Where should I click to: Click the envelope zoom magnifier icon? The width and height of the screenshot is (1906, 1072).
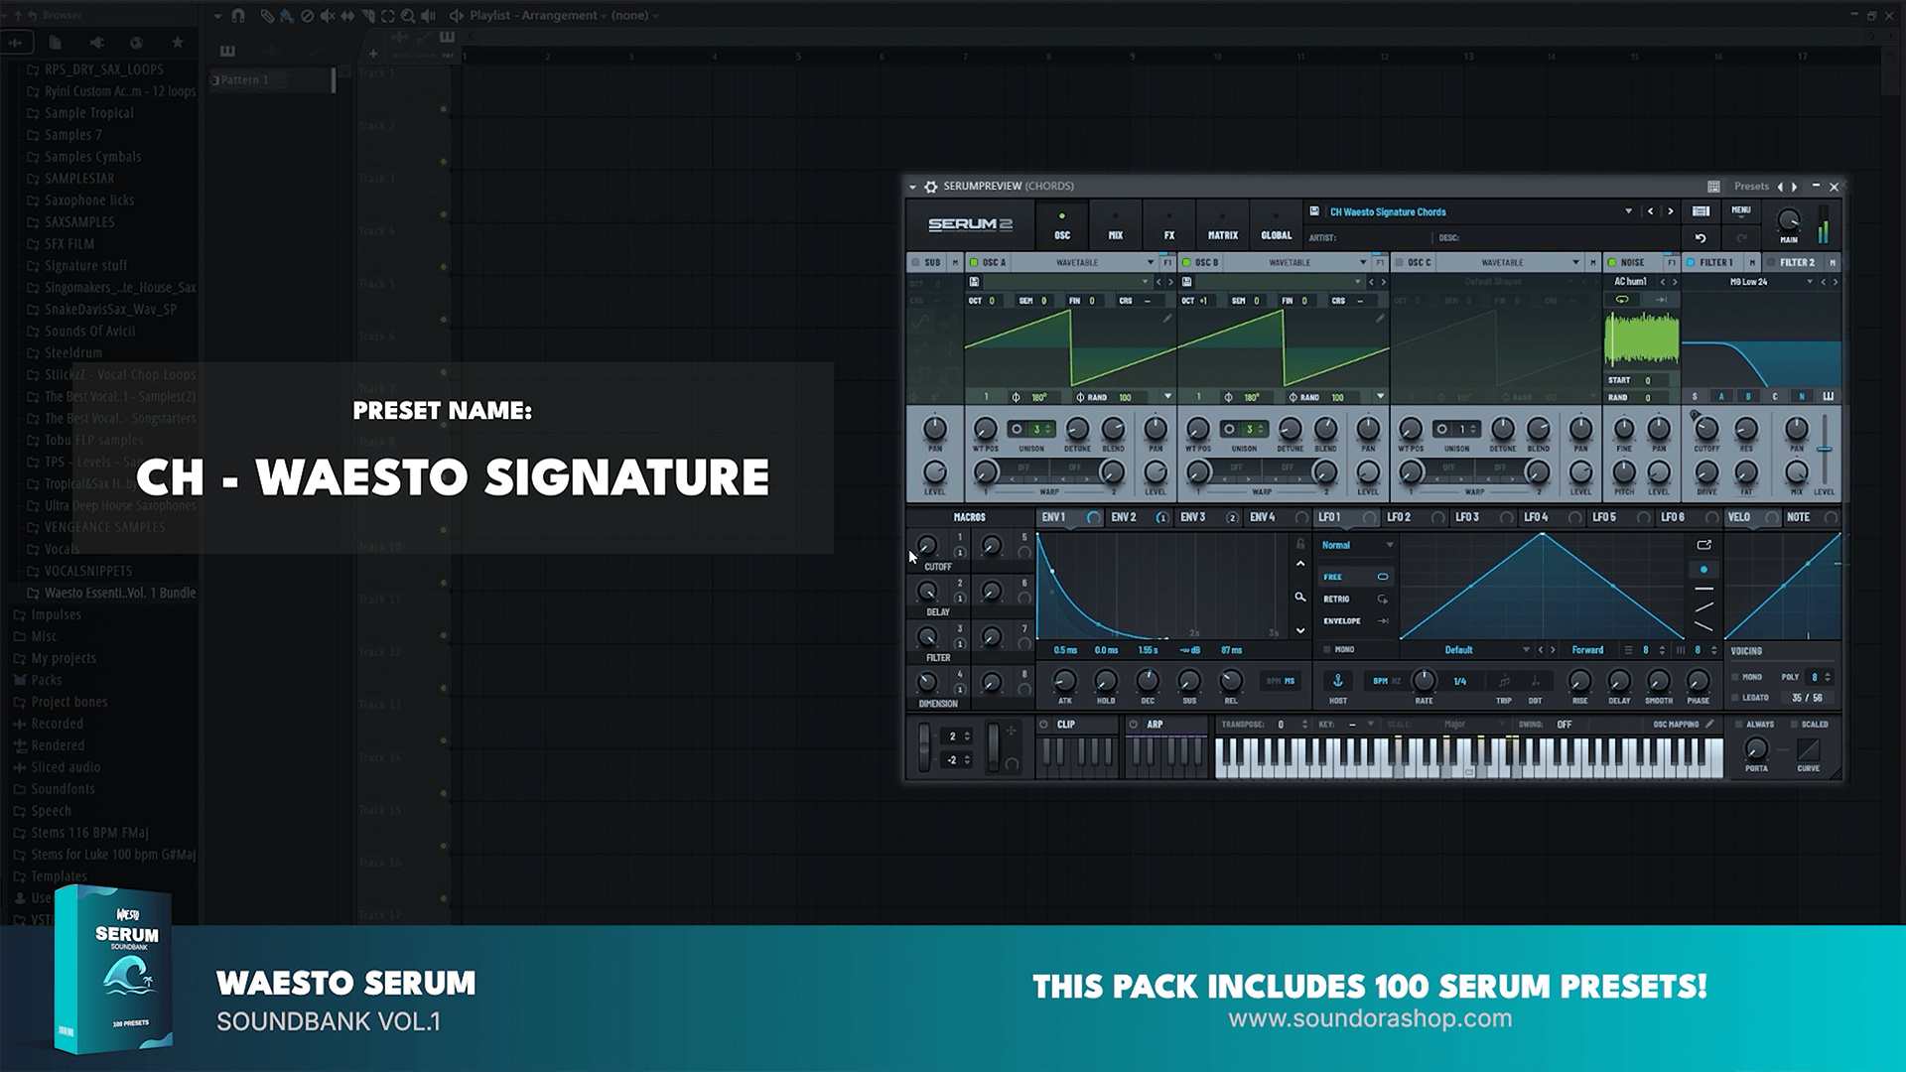click(1299, 598)
